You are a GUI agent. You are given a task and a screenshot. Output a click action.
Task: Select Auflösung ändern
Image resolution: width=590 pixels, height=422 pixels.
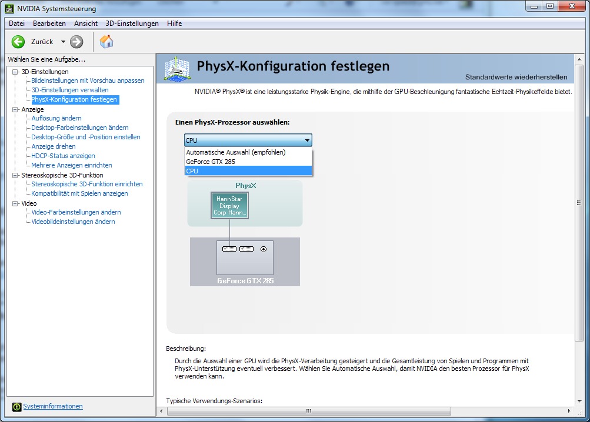pos(56,118)
